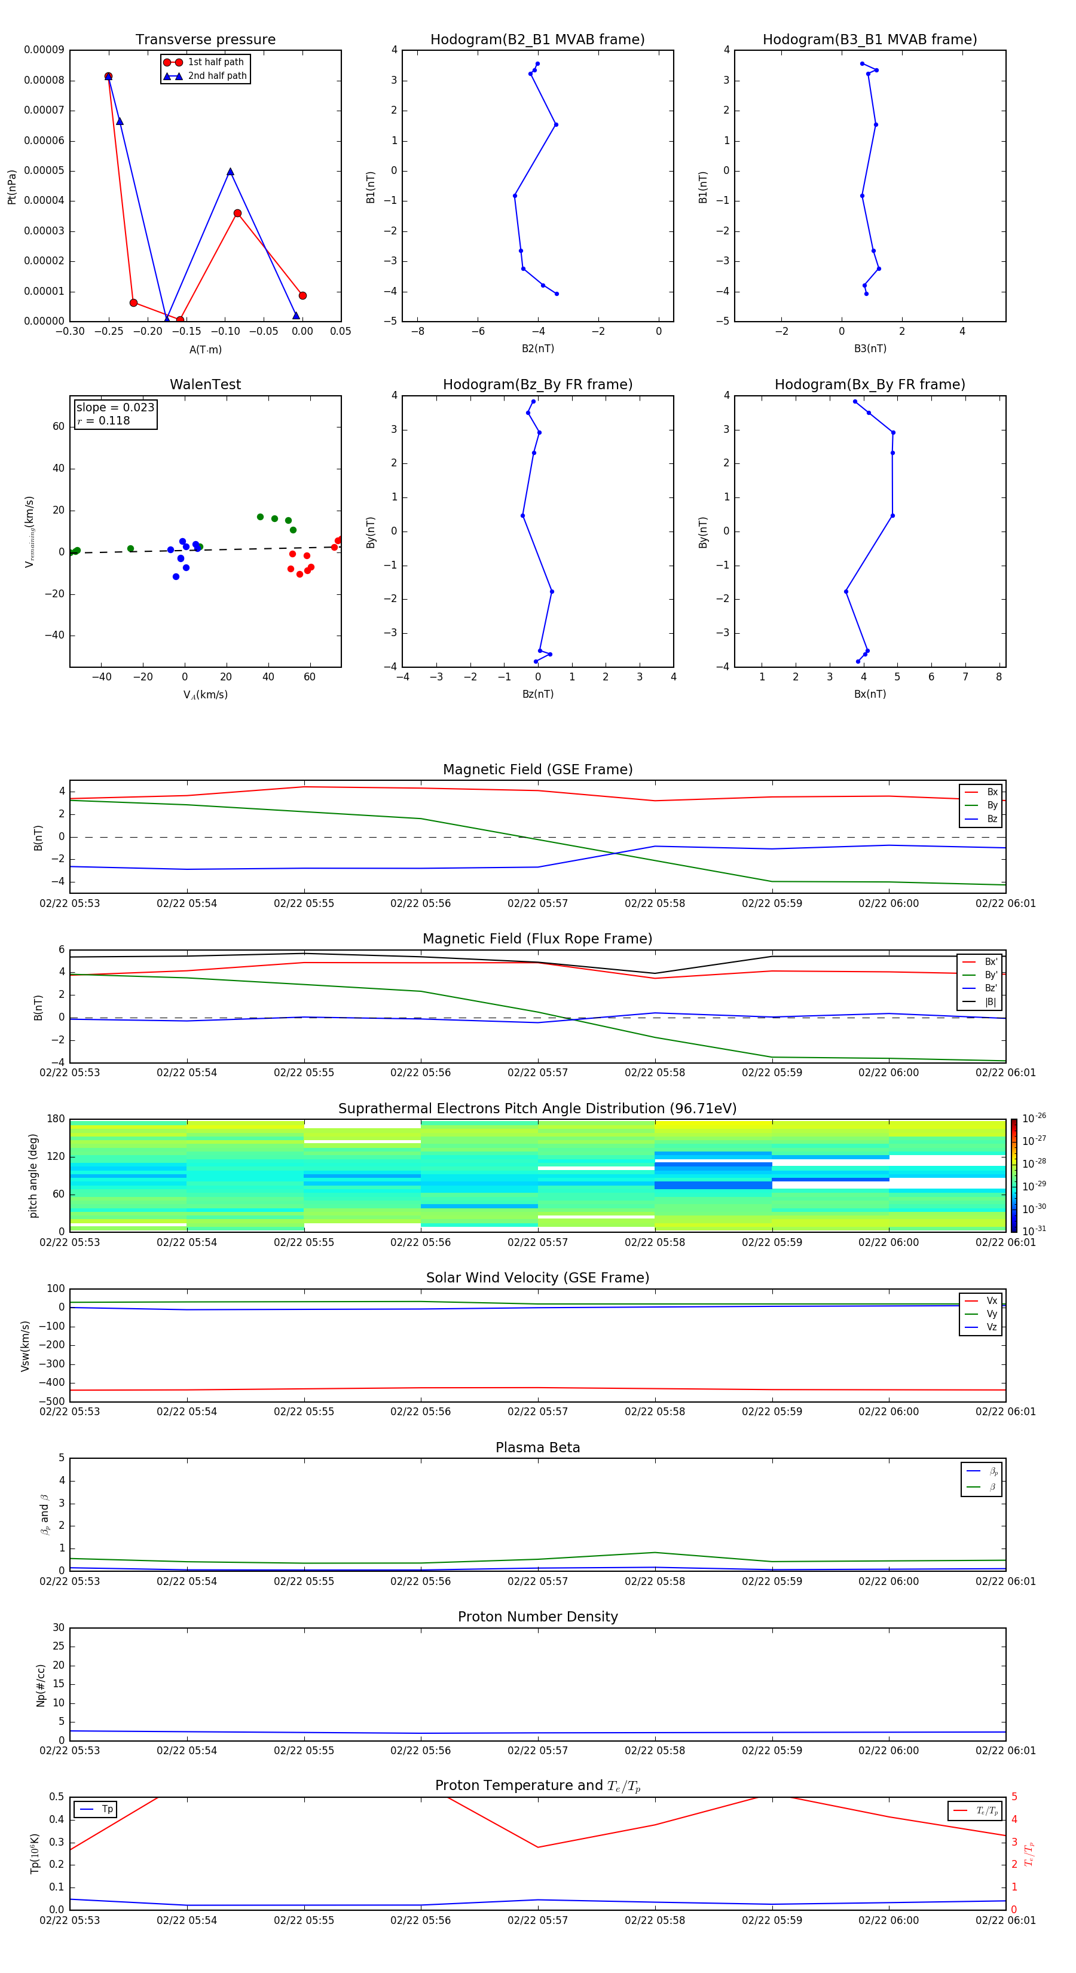Click the 'A(T·m)' x-axis label
Screen dimensions: 1076x1973
pyautogui.click(x=205, y=350)
